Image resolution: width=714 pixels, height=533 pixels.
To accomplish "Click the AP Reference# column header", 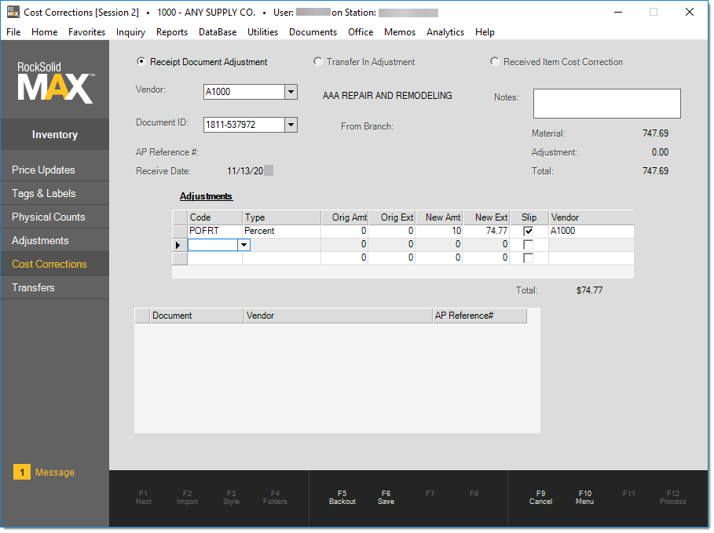I will 480,316.
